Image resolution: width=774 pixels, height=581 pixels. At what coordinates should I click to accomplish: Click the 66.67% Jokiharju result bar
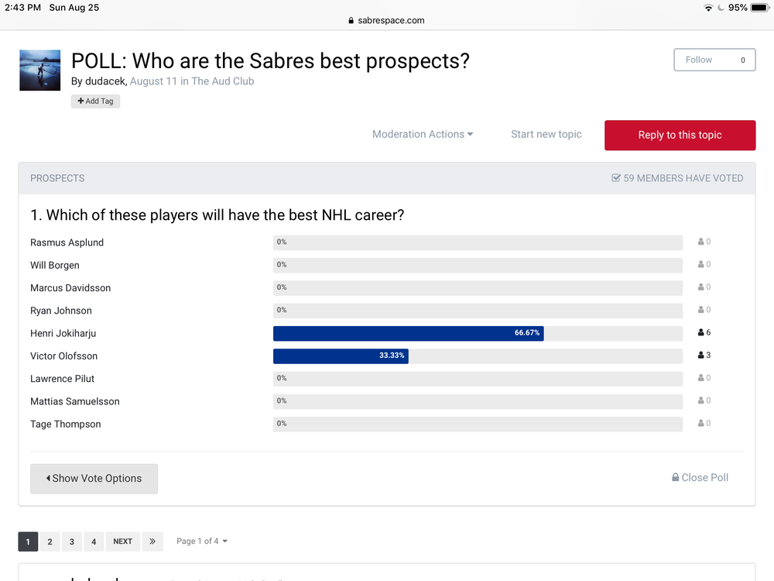click(x=408, y=333)
